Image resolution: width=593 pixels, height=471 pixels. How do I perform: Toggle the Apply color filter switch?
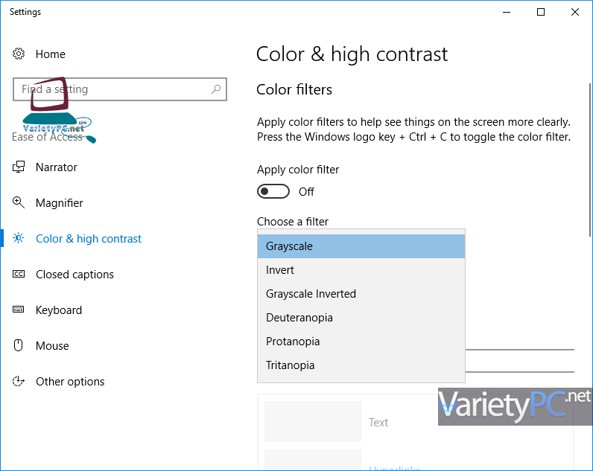pos(273,192)
